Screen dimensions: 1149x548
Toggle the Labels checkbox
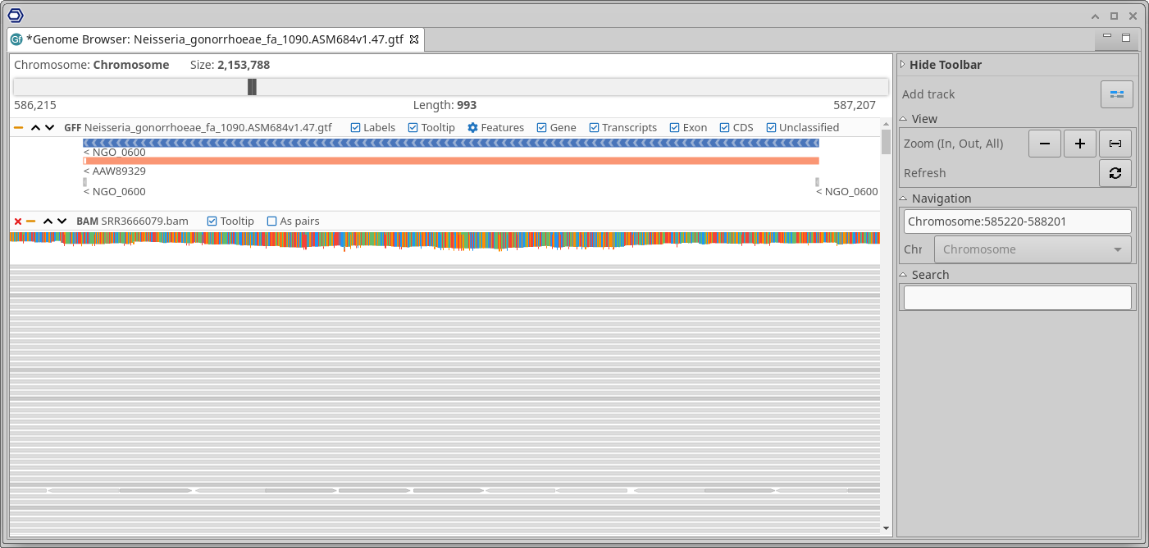pos(356,128)
